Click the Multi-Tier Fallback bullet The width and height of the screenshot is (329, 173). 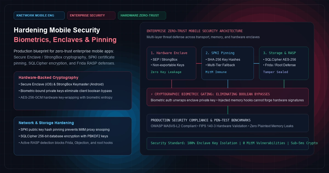[220, 65]
